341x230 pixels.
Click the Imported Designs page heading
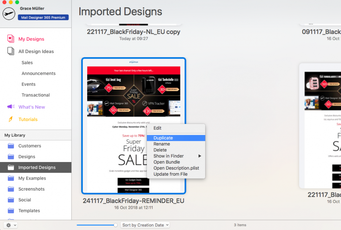(120, 12)
